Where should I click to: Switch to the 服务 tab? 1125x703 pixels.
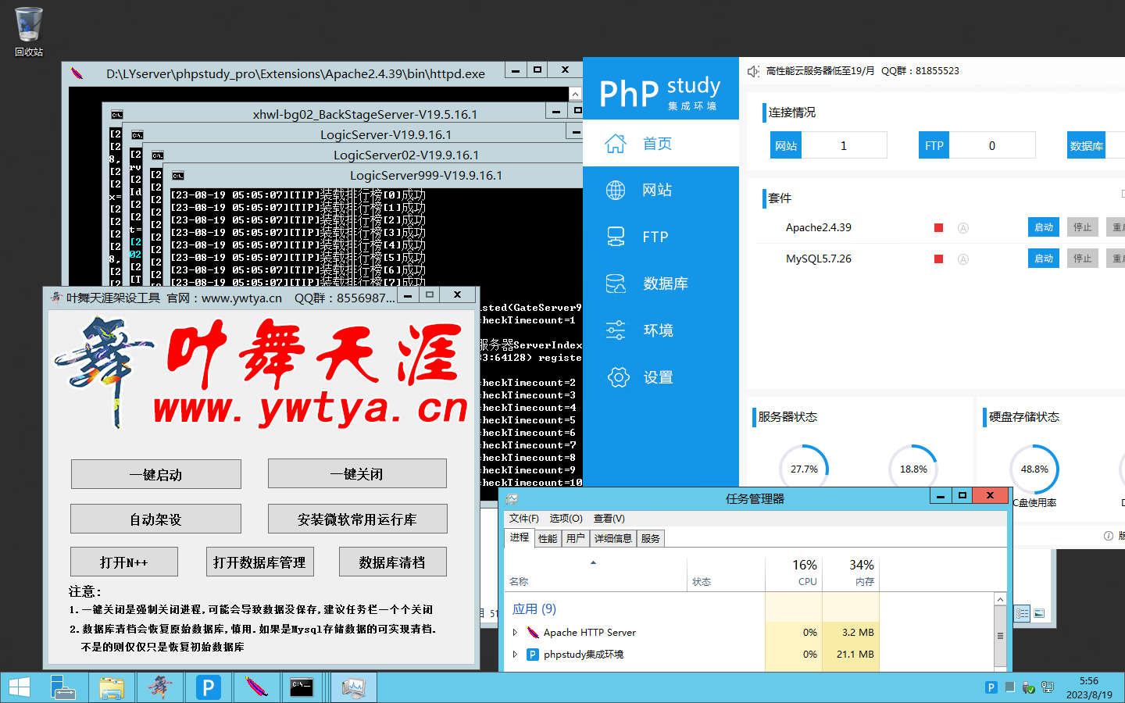coord(651,538)
